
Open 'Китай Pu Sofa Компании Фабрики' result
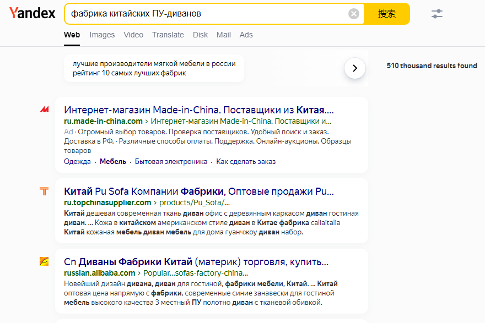tap(199, 191)
